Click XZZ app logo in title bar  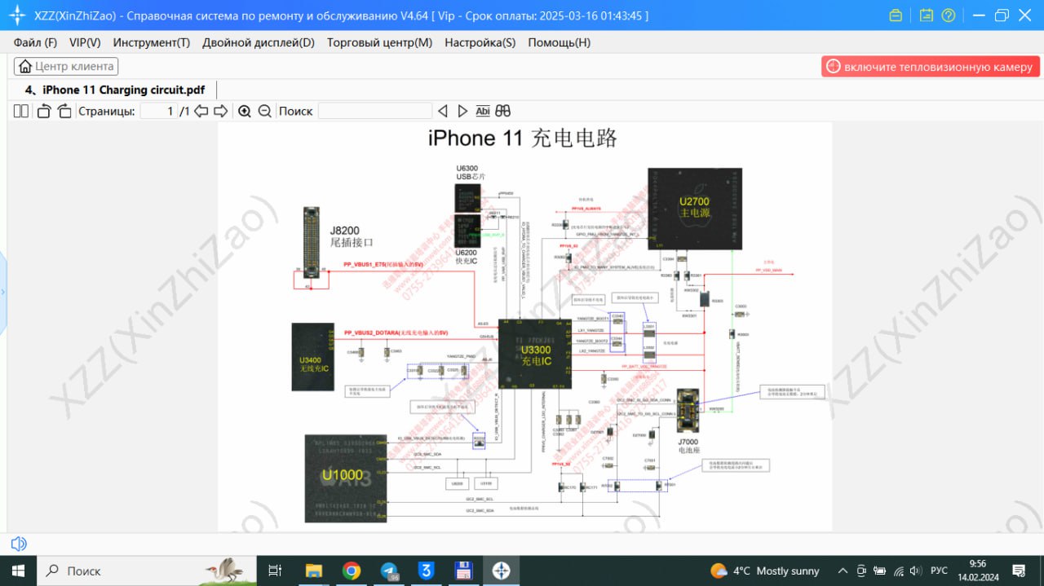click(x=17, y=15)
